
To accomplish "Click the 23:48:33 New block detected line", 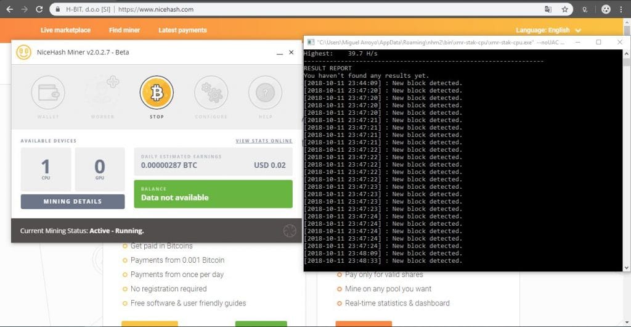I will (383, 261).
